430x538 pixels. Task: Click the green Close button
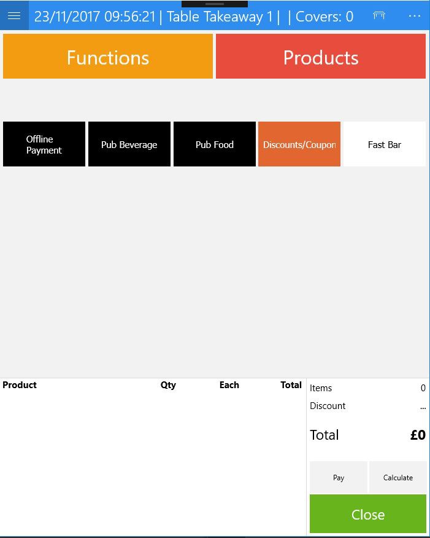(x=368, y=514)
